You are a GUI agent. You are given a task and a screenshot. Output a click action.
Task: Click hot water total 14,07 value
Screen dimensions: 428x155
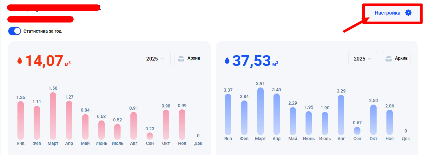tap(44, 61)
